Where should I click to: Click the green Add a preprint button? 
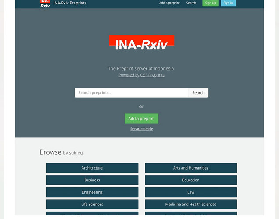coord(141,118)
